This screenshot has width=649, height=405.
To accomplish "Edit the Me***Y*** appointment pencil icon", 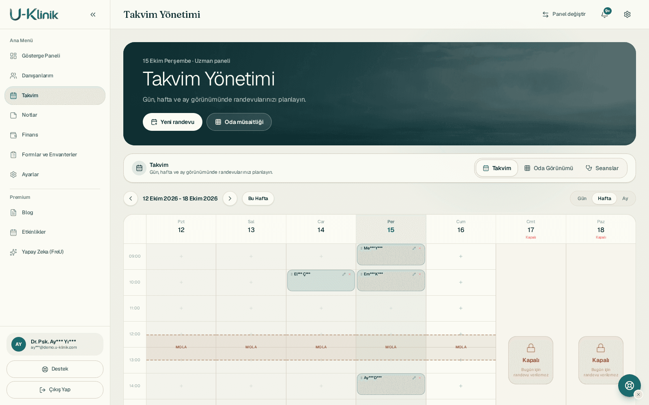I will 414,248.
